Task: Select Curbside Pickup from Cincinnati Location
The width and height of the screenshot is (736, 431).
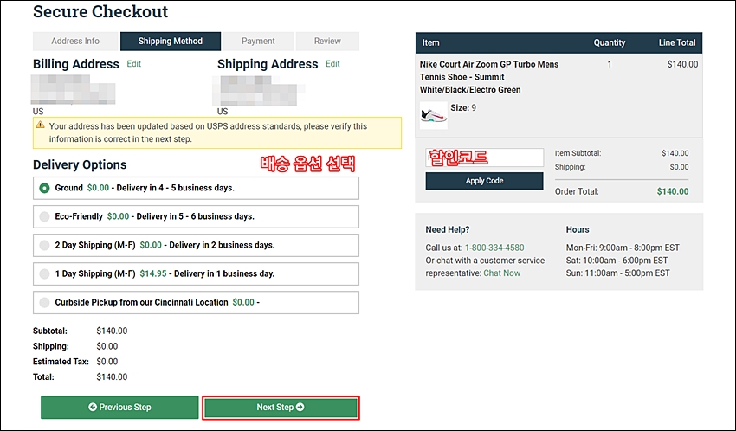Action: 196,303
